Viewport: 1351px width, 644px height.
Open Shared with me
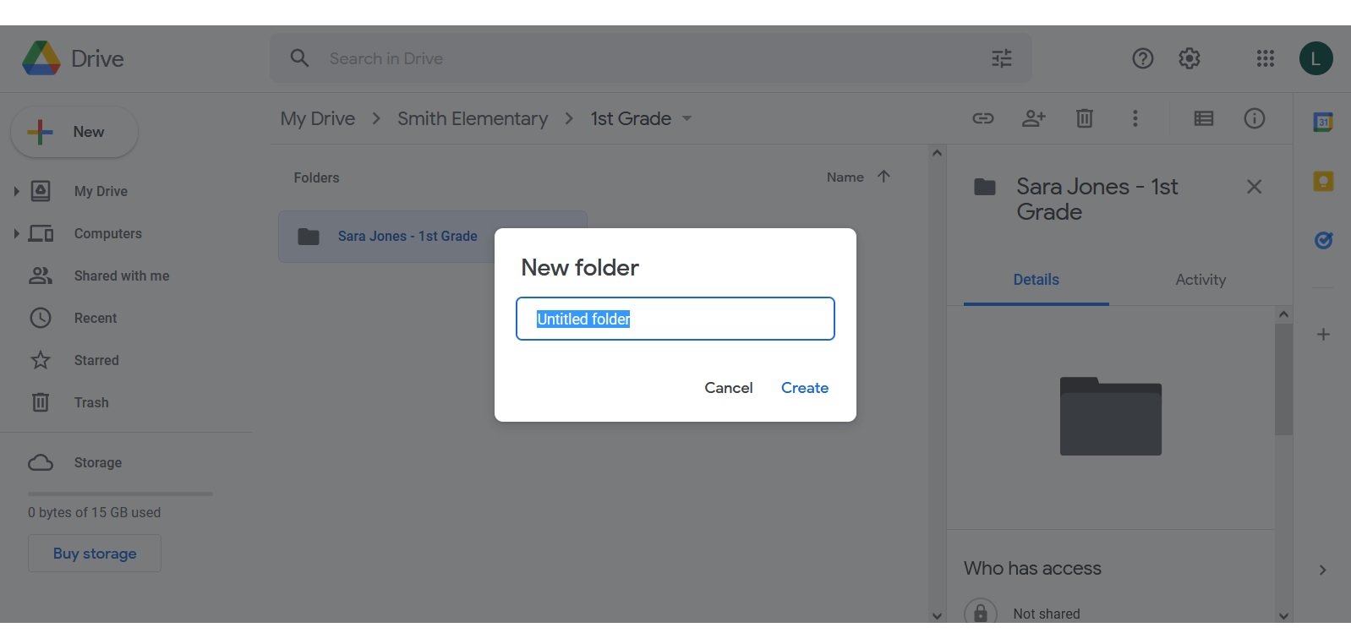pos(122,276)
